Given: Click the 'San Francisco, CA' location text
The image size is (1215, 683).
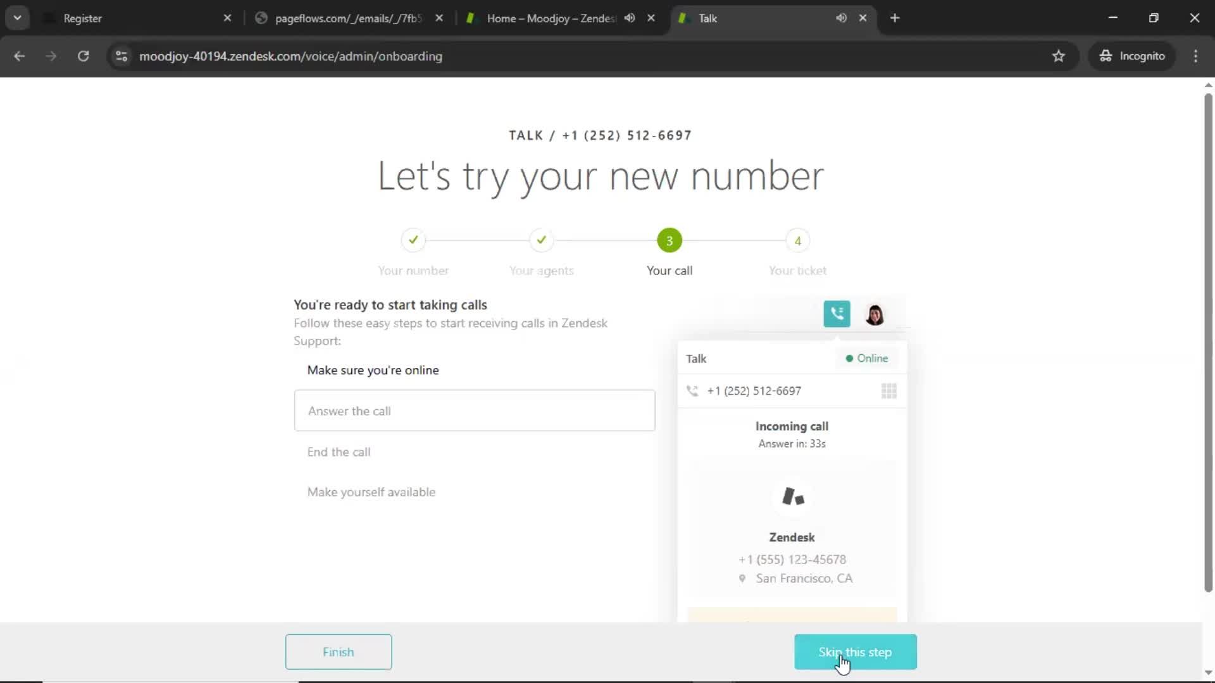Looking at the screenshot, I should 804,578.
